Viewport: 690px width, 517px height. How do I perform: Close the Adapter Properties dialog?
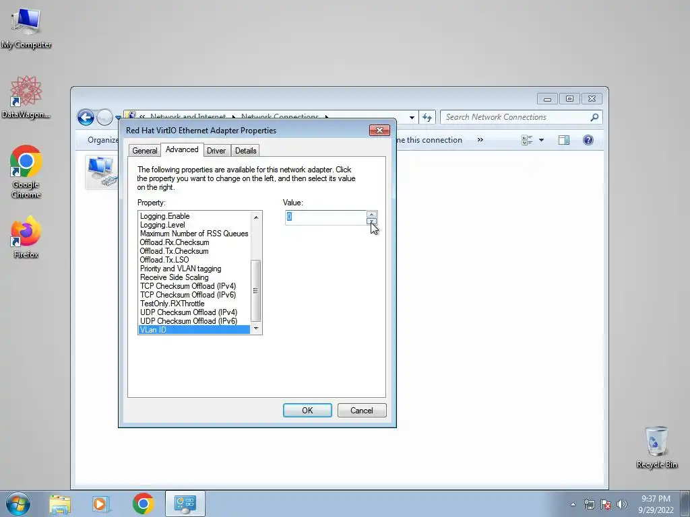pyautogui.click(x=379, y=130)
